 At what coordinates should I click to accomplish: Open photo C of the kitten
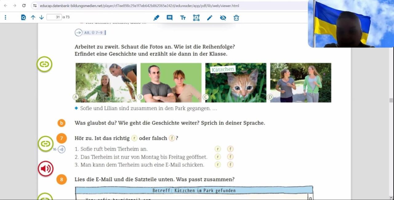tap(236, 83)
